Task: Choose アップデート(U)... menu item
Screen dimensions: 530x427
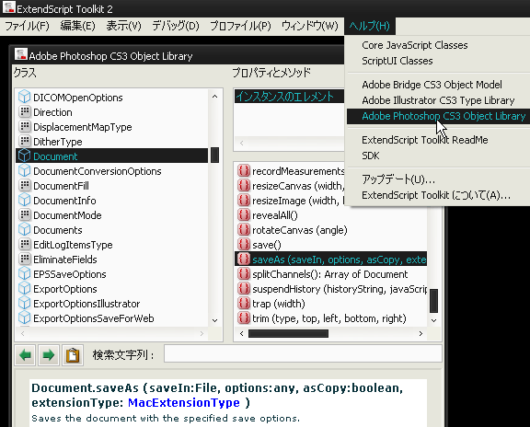Action: (398, 179)
